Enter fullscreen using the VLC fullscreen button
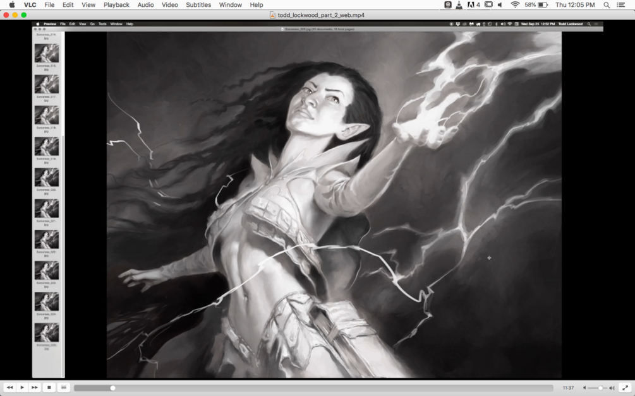Image resolution: width=635 pixels, height=396 pixels. pyautogui.click(x=625, y=388)
